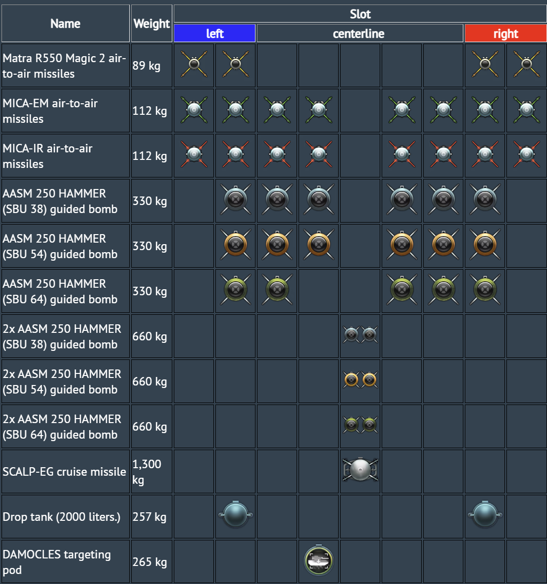Pick single SBU 54 icon in first centerline column

(x=277, y=244)
